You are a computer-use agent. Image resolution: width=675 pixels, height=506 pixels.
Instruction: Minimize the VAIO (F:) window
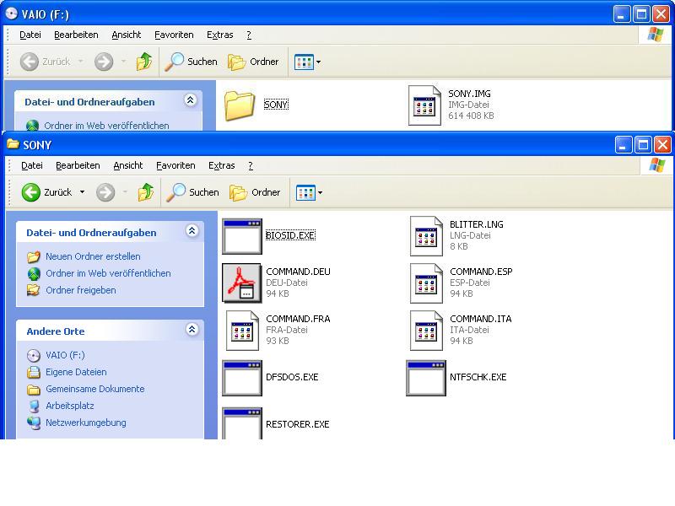tap(621, 14)
